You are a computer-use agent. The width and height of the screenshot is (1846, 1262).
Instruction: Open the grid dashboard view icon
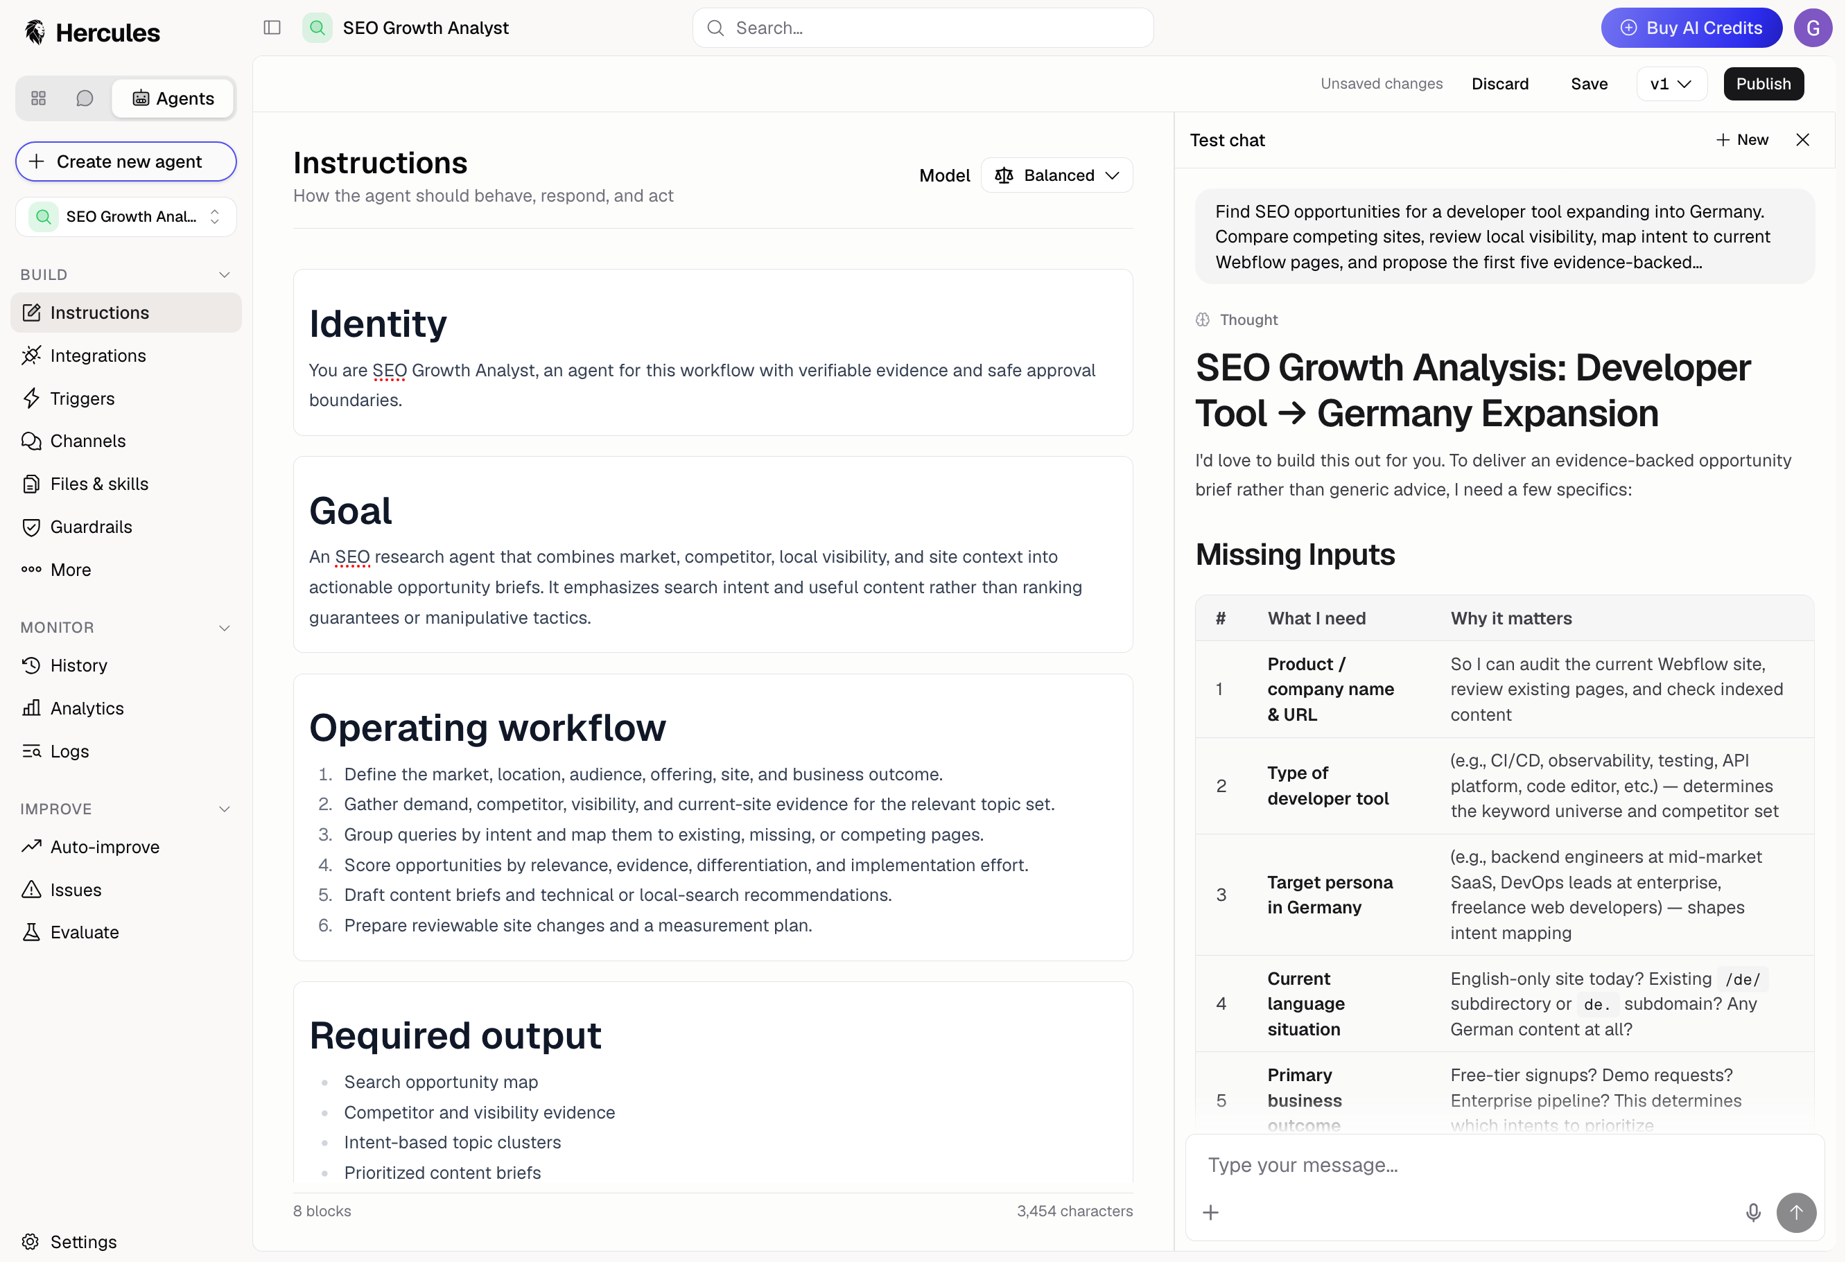click(38, 98)
